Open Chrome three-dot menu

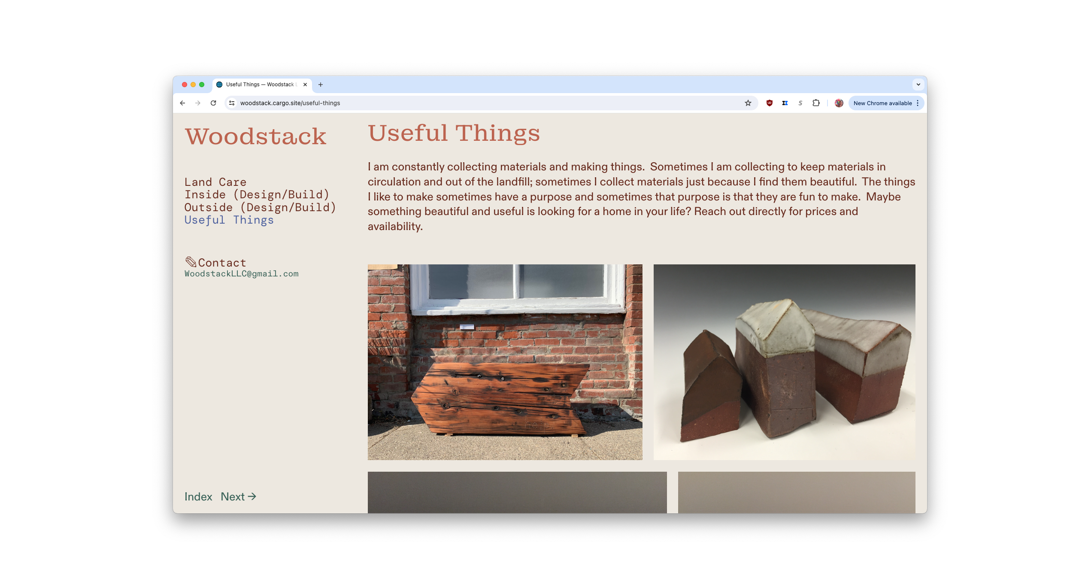click(x=918, y=103)
